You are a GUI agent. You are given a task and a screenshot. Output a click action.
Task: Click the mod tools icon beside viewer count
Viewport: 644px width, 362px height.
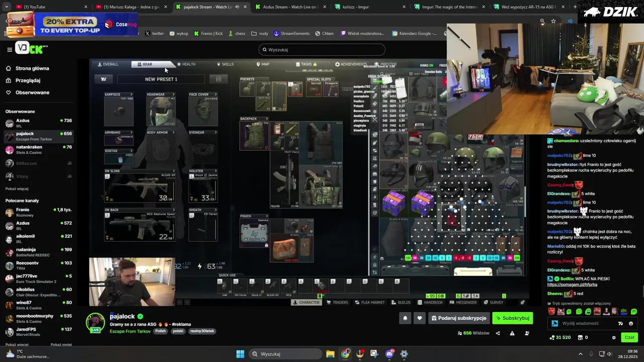coord(527,333)
